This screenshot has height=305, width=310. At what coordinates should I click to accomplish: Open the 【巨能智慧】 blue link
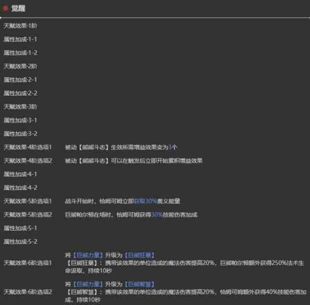click(x=140, y=284)
